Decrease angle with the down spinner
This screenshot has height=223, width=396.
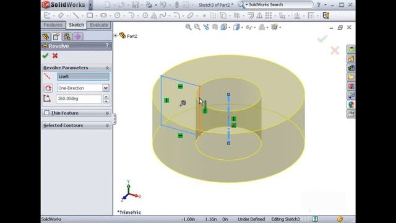(106, 101)
